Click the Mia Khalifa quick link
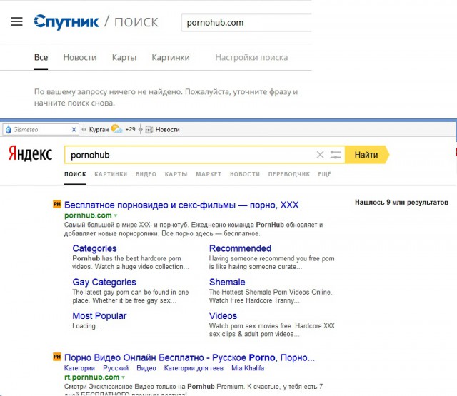The image size is (457, 396). pos(248,368)
